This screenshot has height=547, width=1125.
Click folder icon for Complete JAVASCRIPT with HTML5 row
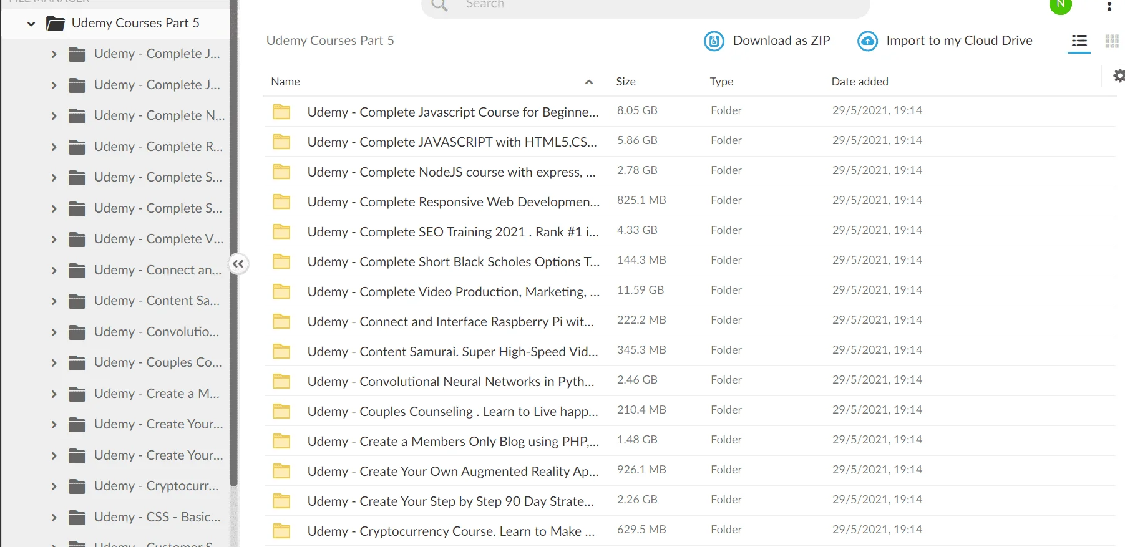(x=281, y=142)
